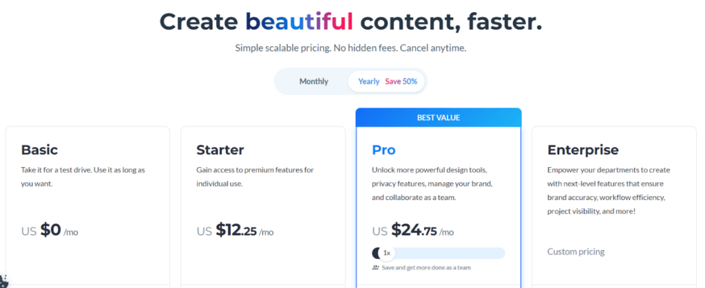Click the "Create beautiful content, faster" headline
705x288 pixels.
pos(351,21)
